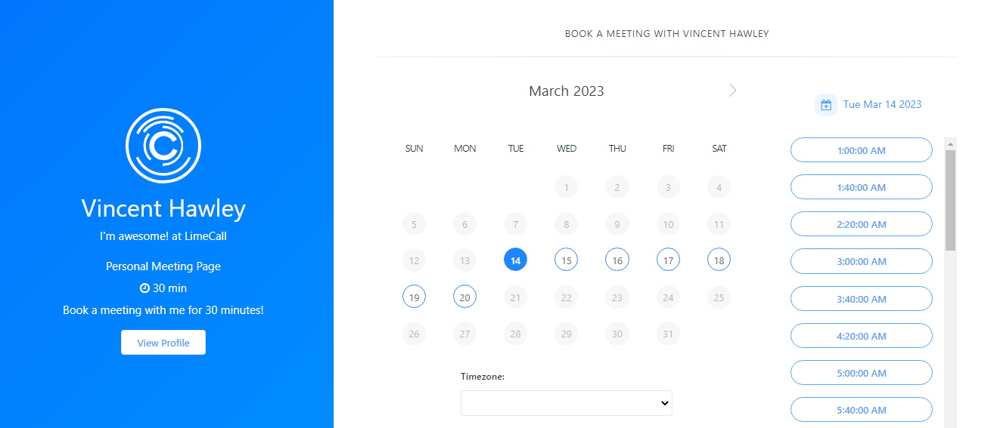Click the time slots list scrollbar

951,200
